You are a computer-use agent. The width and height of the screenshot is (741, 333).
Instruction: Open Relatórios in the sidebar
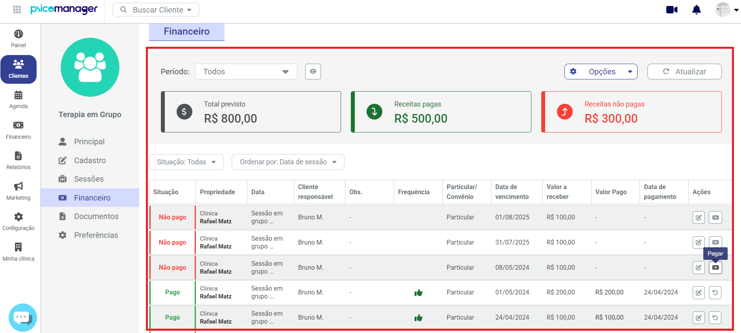[18, 161]
